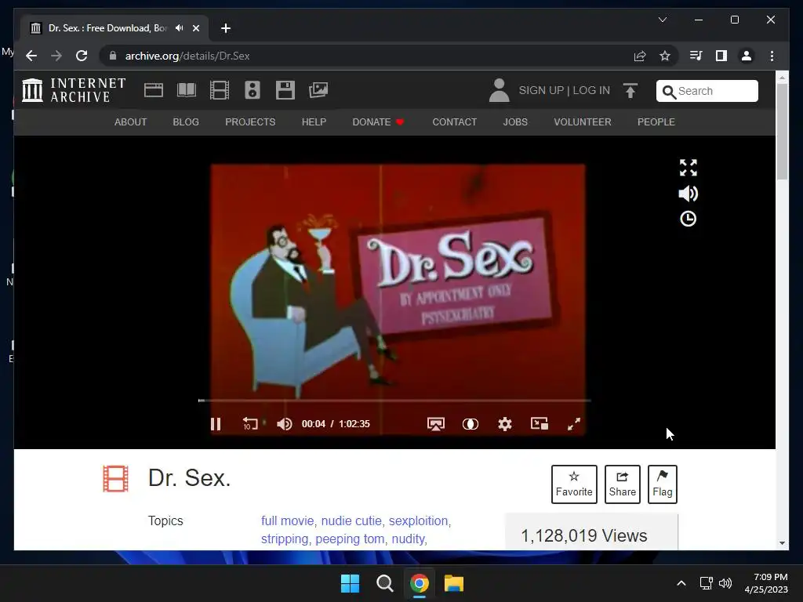This screenshot has height=602, width=803.
Task: Open the VOLUNTEER link
Action: 583,121
